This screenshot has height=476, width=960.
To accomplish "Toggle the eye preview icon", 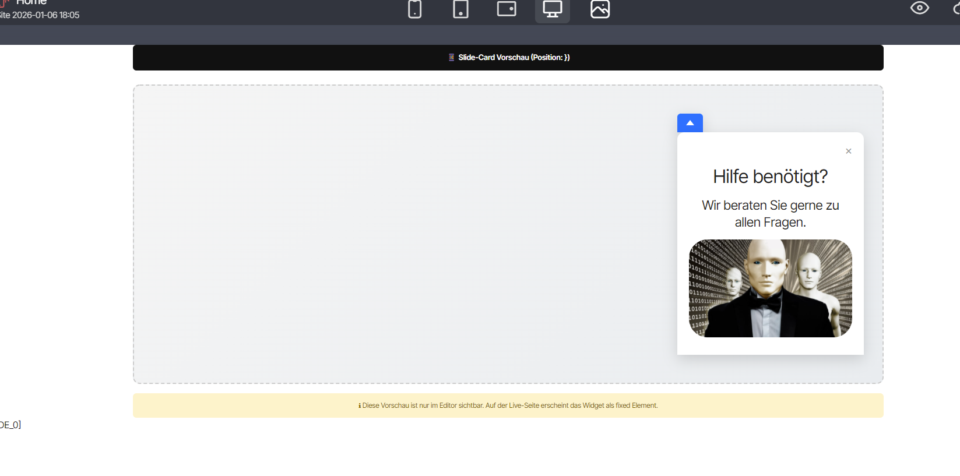I will (919, 8).
